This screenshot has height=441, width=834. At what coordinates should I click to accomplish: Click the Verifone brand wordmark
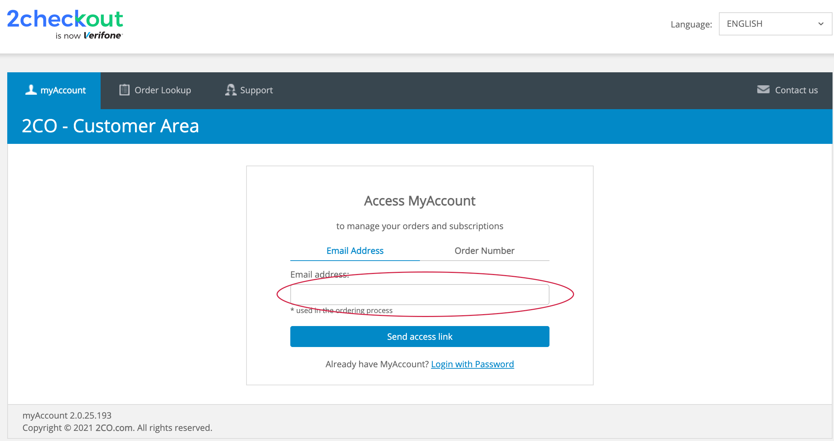pos(103,35)
